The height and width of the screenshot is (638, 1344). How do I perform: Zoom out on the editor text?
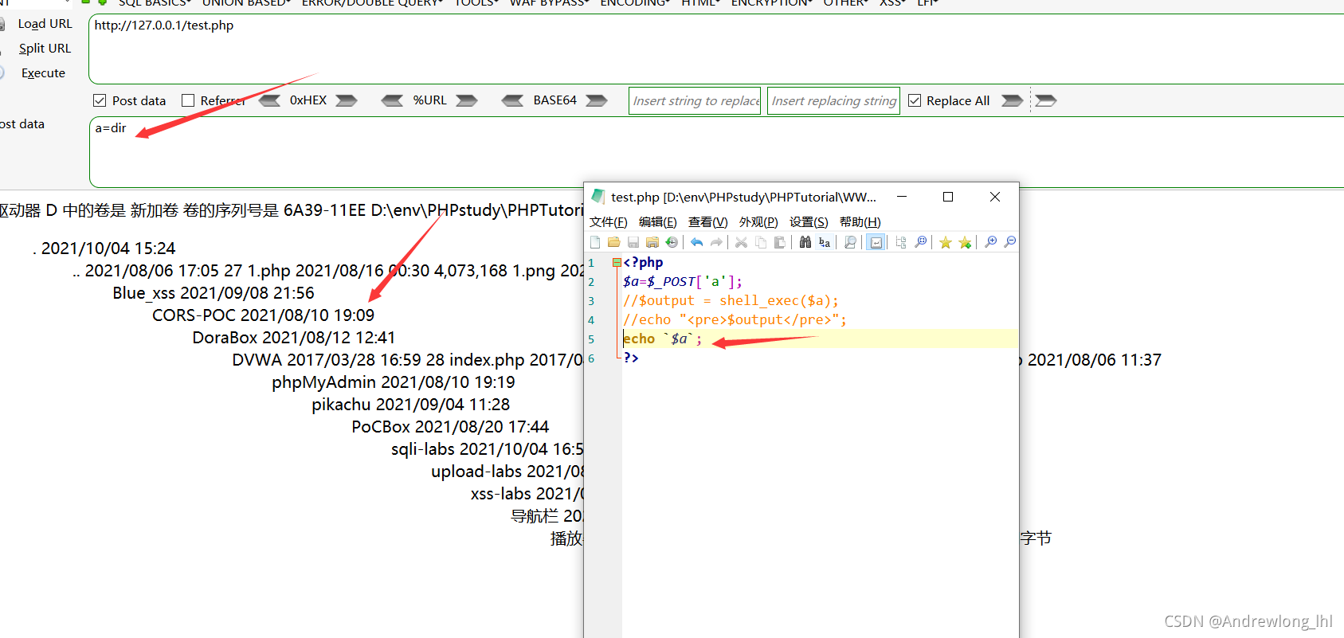click(x=1010, y=242)
